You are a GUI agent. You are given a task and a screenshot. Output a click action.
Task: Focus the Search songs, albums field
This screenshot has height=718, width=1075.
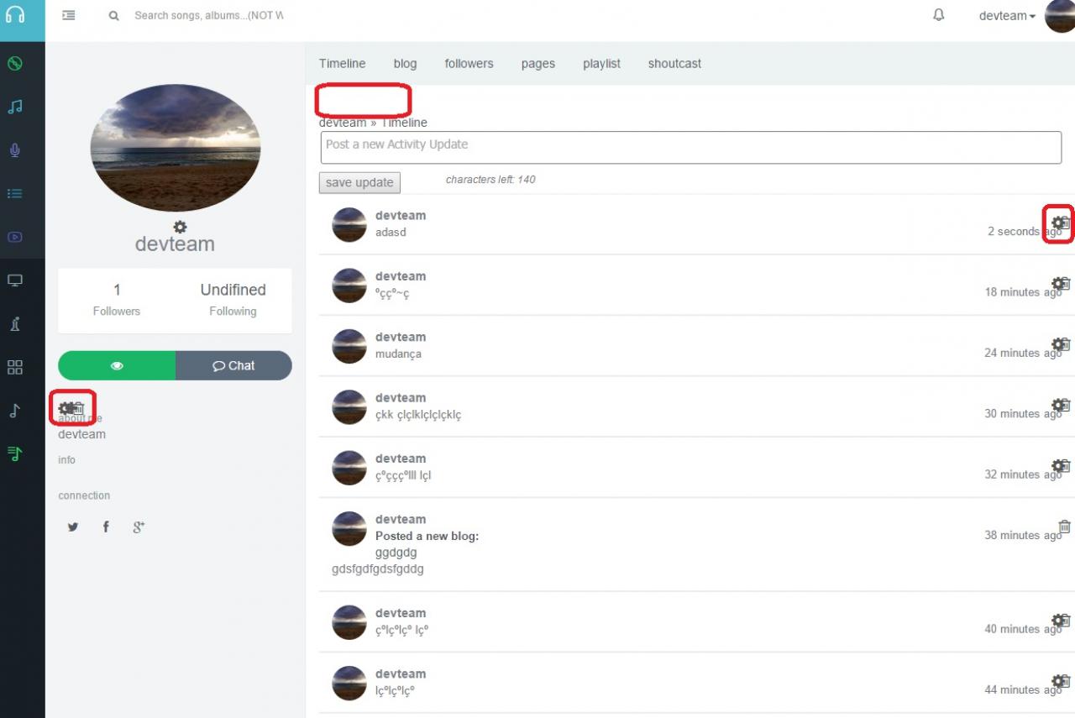click(209, 15)
